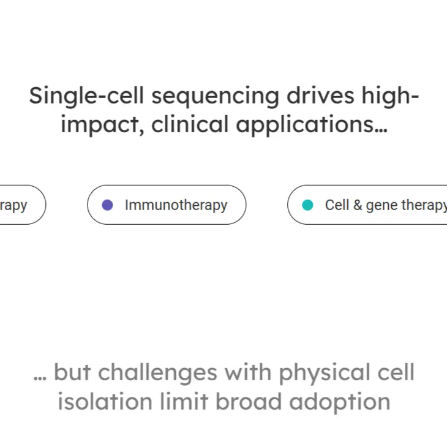Click the "Cell & gene therapy" label text
Screen dimensions: 447x447
386,205
